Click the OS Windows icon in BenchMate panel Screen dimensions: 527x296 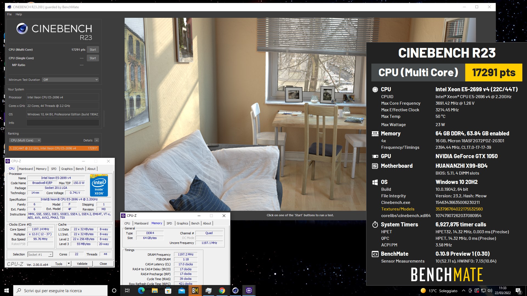(x=375, y=182)
